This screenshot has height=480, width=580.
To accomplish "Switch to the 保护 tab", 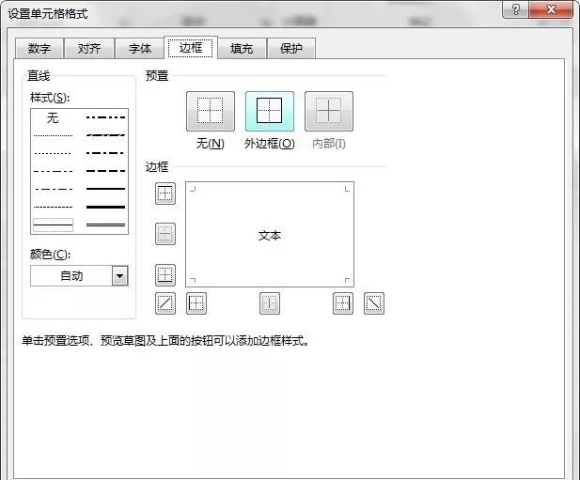I will point(291,49).
